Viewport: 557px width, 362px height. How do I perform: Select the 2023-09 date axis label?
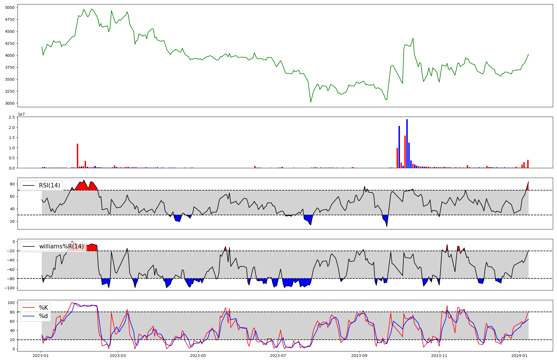[359, 356]
